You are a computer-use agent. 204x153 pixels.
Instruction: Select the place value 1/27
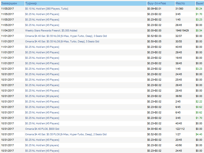pyautogui.click(x=178, y=134)
